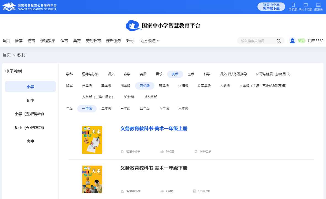The image size is (326, 199).
Task: Click the green 学生 badge
Action: click(301, 41)
